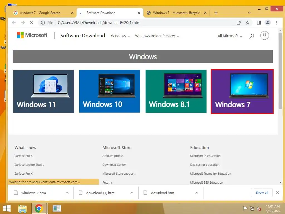
Task: Select the Windows 11 tile
Action: tap(43, 91)
